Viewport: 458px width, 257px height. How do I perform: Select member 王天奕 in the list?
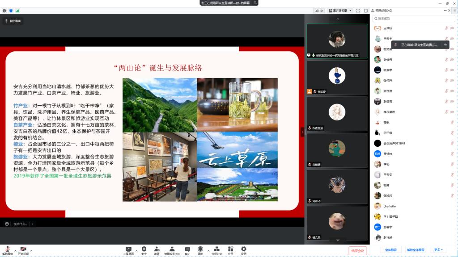414,175
